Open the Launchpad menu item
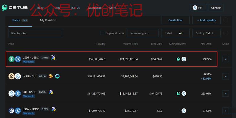The height and width of the screenshot is (118, 236). coord(95,8)
